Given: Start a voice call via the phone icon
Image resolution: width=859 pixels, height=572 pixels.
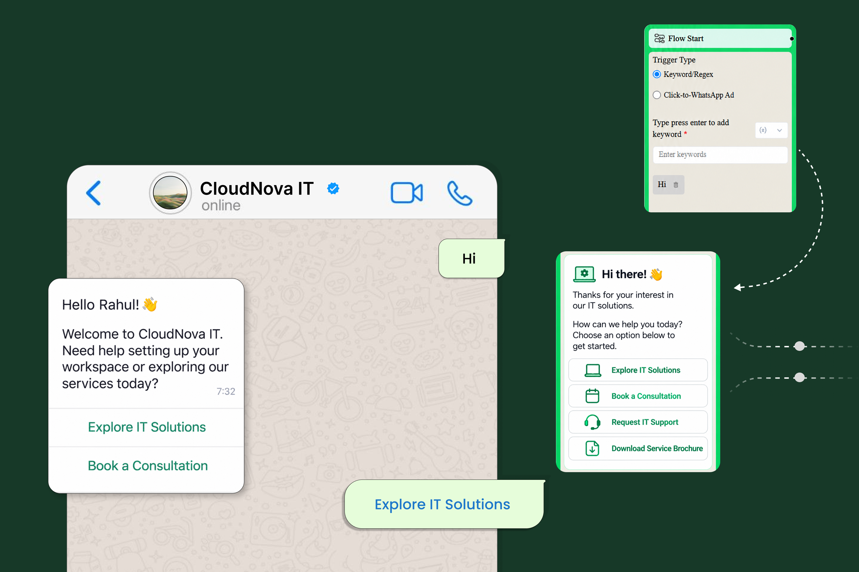Looking at the screenshot, I should tap(459, 193).
